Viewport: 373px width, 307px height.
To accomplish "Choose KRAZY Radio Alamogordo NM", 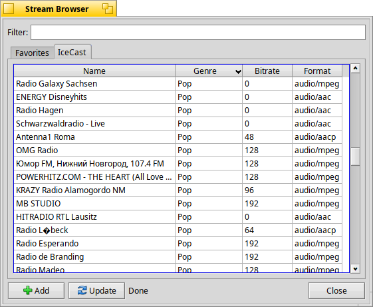I will [x=178, y=190].
